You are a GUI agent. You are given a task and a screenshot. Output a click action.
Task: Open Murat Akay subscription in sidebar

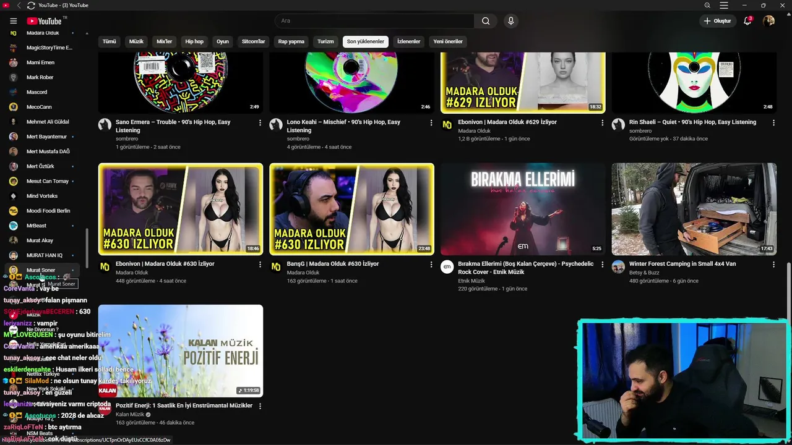pyautogui.click(x=43, y=240)
